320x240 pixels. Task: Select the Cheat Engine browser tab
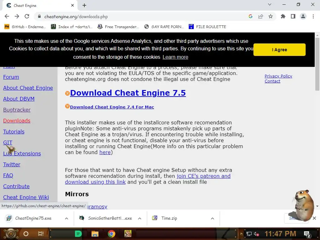[x=40, y=6]
